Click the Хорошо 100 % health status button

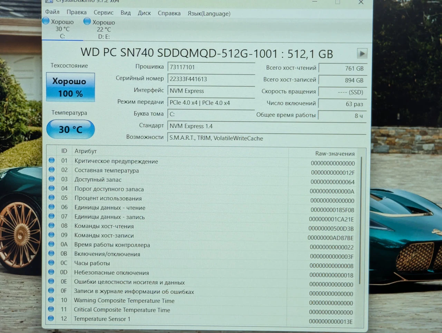[x=70, y=87]
